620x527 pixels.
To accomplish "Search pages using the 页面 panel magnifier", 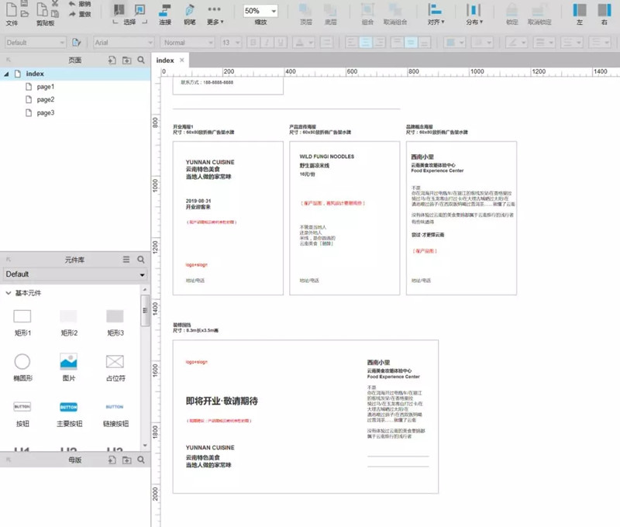I will point(141,60).
